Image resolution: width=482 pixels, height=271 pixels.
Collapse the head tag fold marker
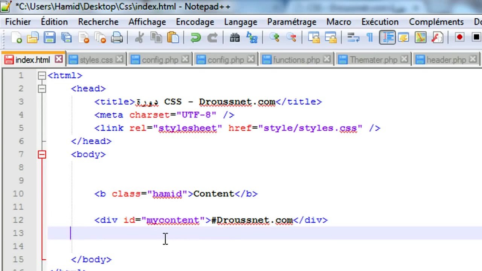click(41, 89)
